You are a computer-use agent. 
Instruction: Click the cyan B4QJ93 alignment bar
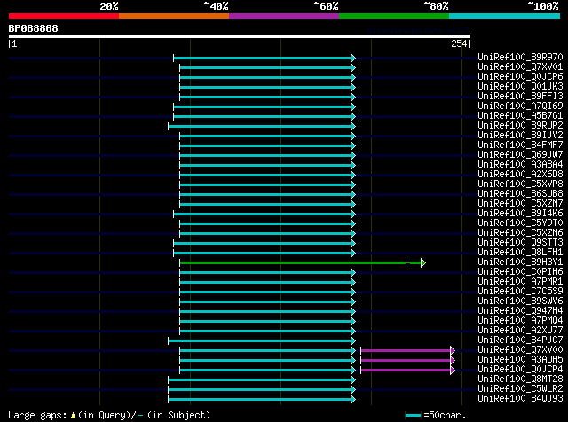260,400
